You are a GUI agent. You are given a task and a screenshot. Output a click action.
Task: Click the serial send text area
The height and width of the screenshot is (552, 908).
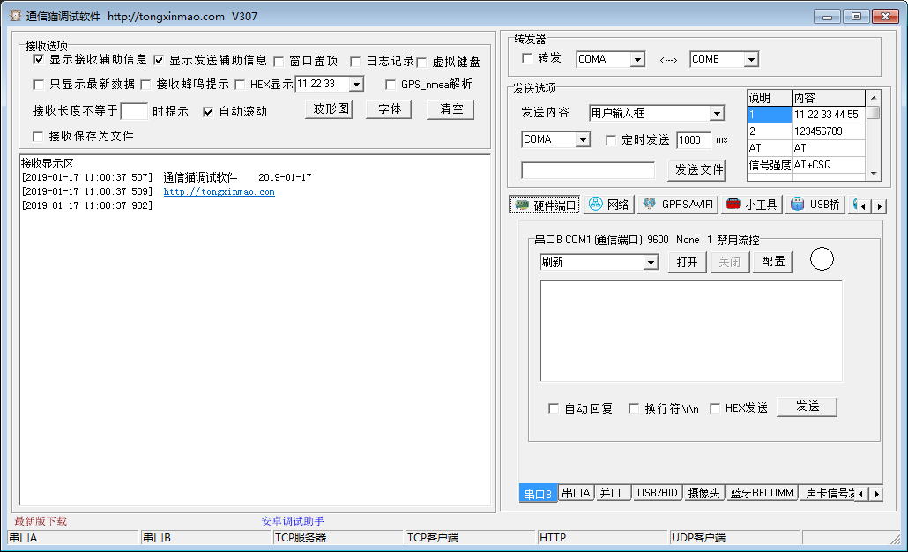[x=691, y=331]
